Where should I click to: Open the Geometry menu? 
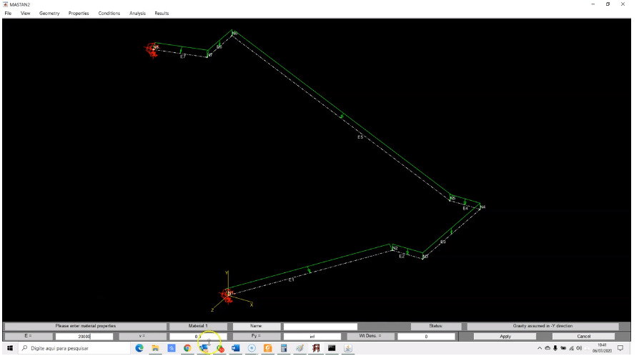(49, 13)
